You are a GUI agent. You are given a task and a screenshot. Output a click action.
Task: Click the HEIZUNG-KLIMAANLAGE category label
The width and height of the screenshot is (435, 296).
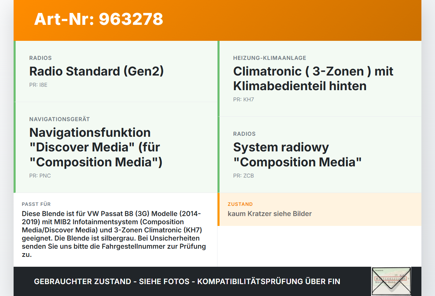(x=269, y=58)
